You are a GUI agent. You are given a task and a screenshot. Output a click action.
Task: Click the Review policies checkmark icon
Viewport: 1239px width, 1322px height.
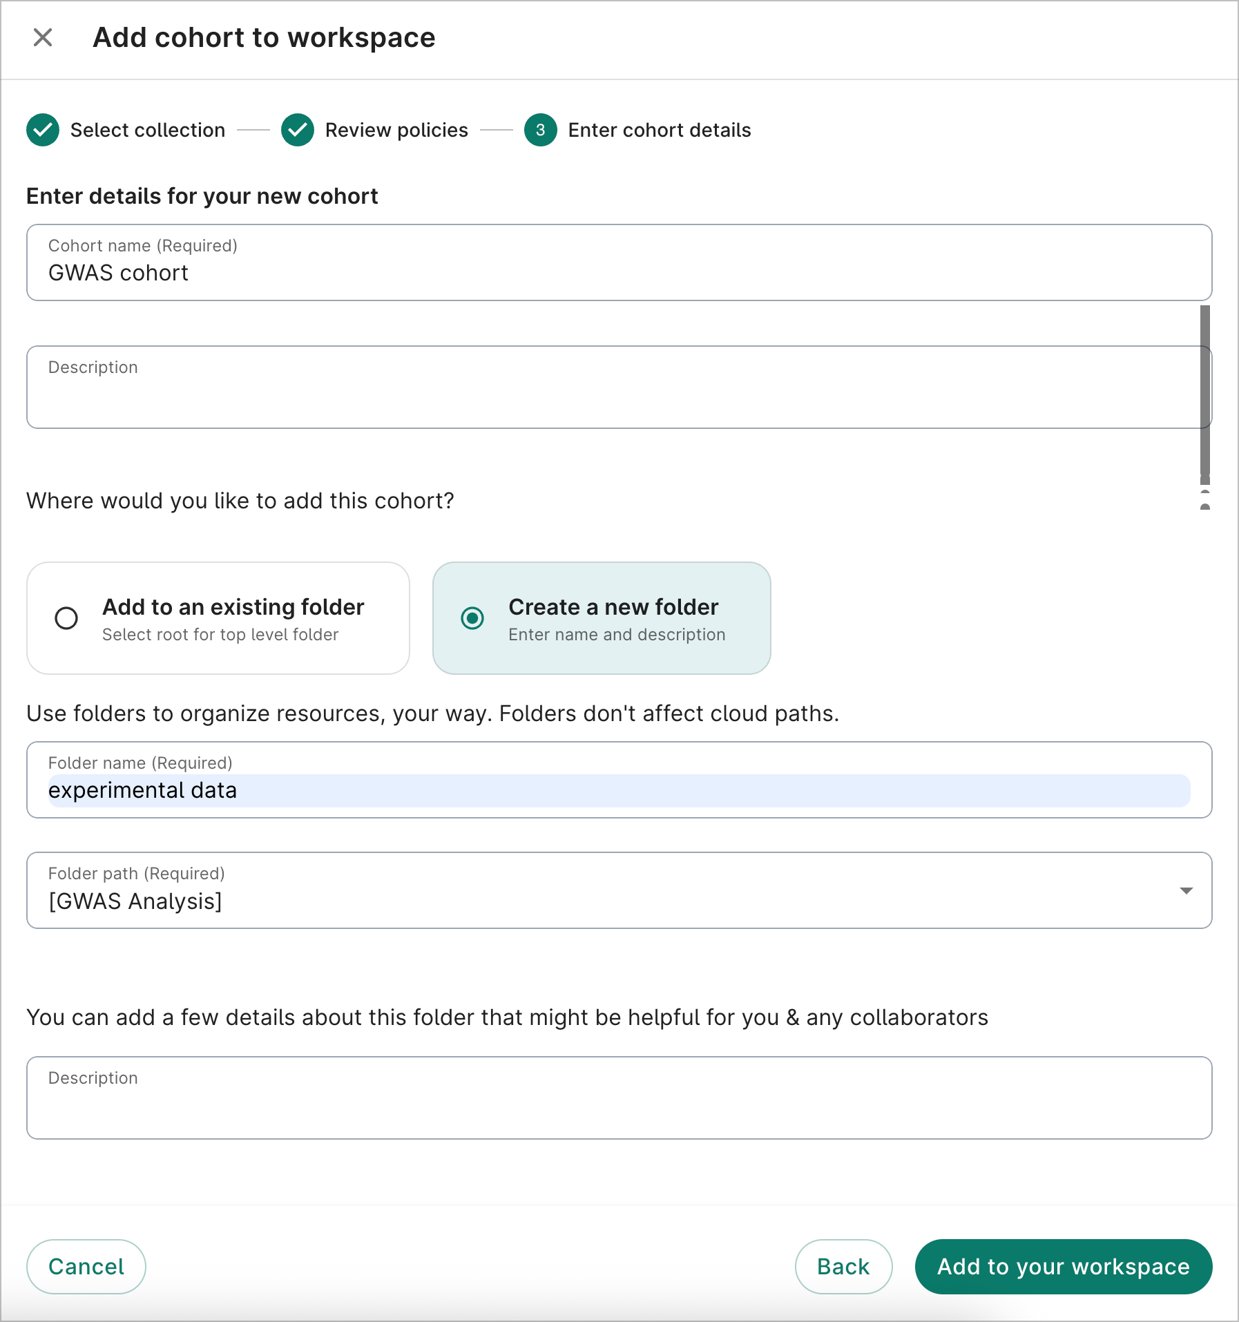[x=297, y=130]
